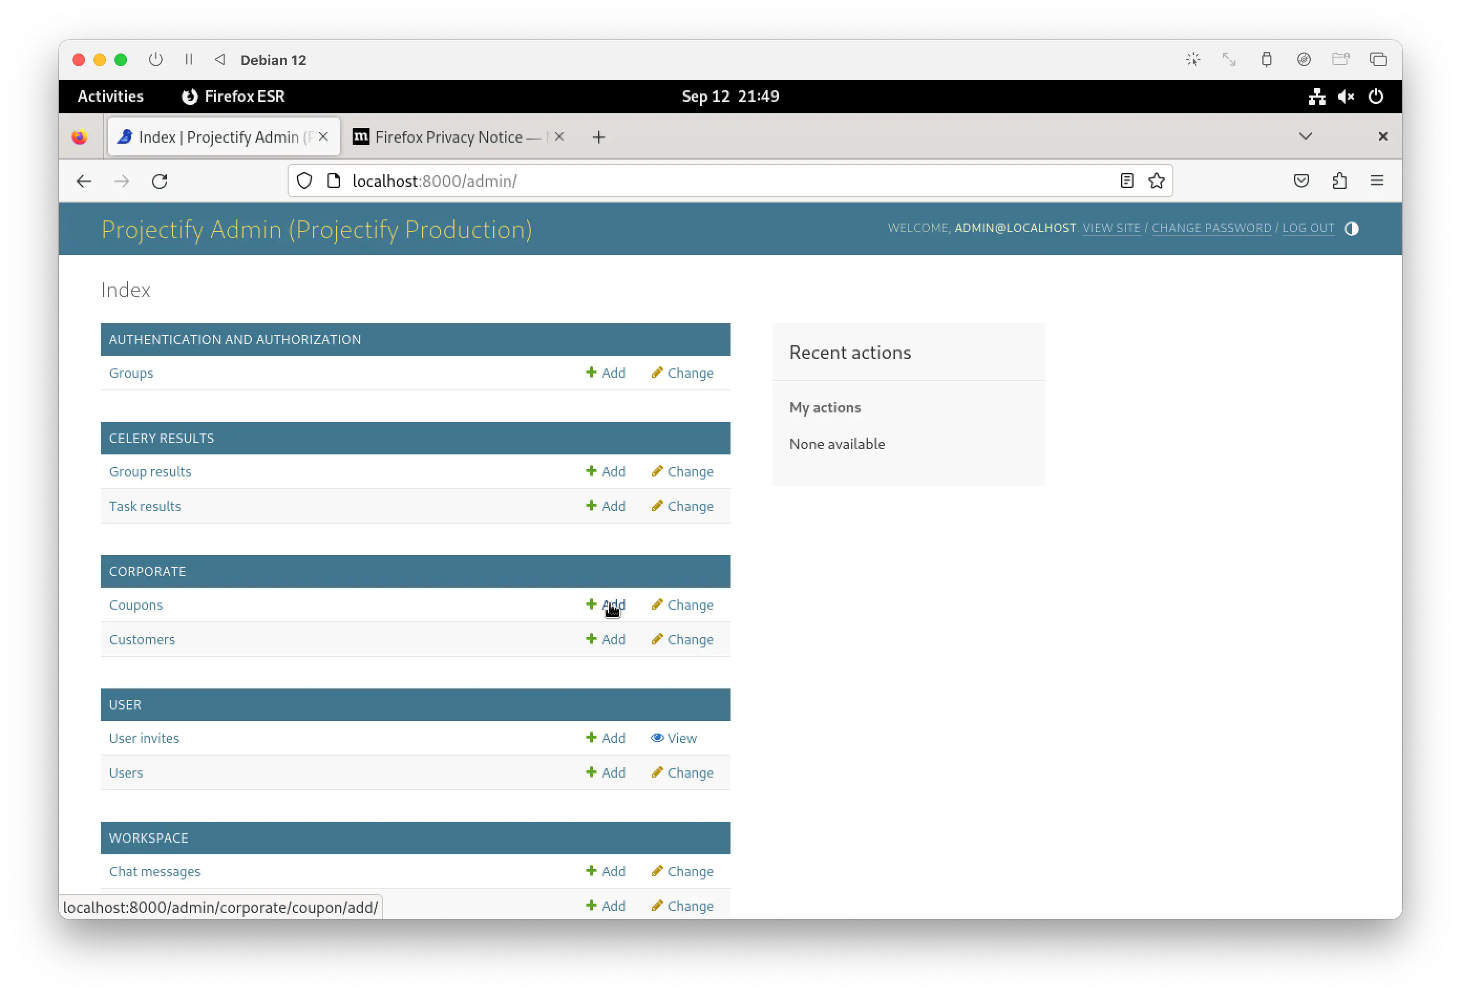
Task: Open the Firefox extensions puzzle icon
Action: [x=1339, y=181]
